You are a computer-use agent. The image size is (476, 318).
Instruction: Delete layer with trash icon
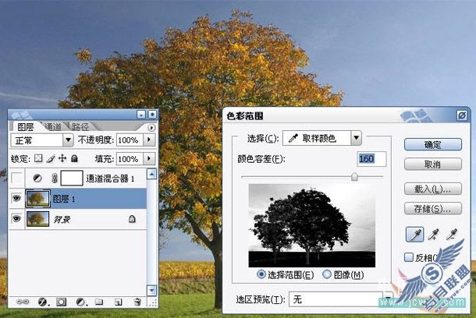[137, 302]
